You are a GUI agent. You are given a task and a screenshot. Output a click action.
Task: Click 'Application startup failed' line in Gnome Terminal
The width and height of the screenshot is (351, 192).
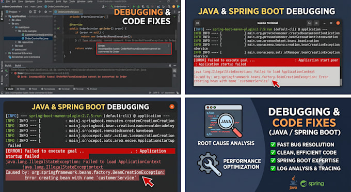pyautogui.click(x=222, y=64)
